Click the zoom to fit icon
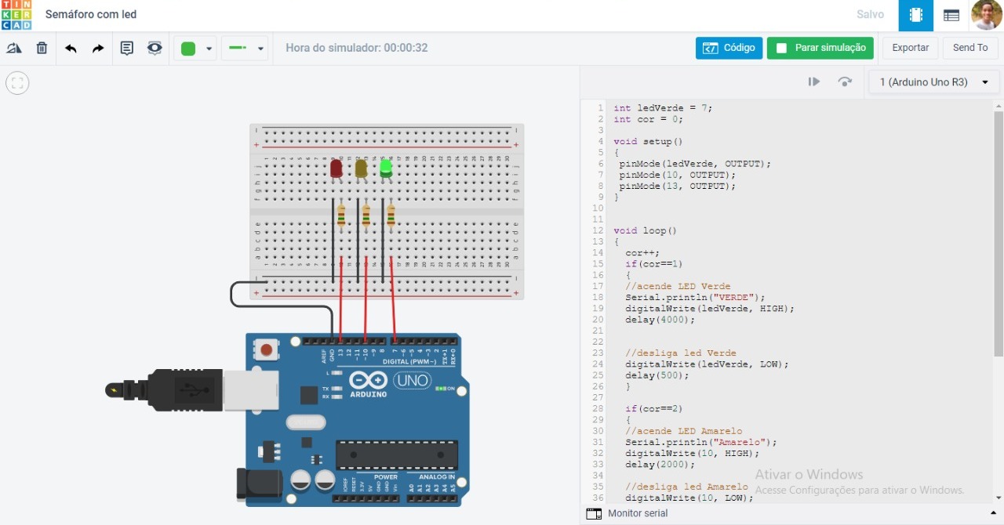 point(17,82)
